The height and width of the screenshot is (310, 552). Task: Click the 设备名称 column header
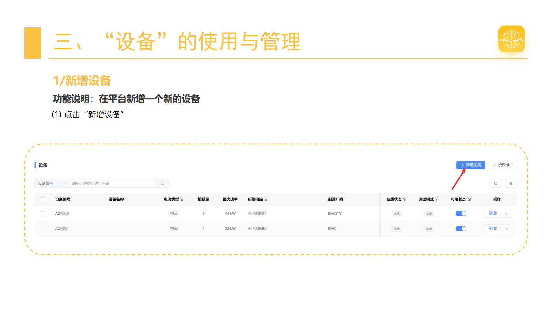pyautogui.click(x=116, y=199)
